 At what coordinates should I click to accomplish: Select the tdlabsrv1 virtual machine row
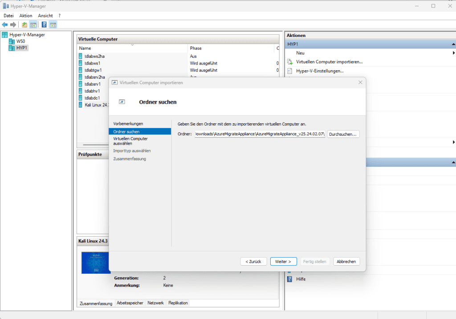click(94, 84)
